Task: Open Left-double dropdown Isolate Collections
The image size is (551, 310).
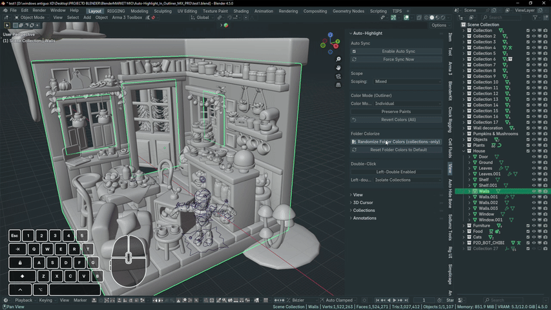Action: point(408,180)
